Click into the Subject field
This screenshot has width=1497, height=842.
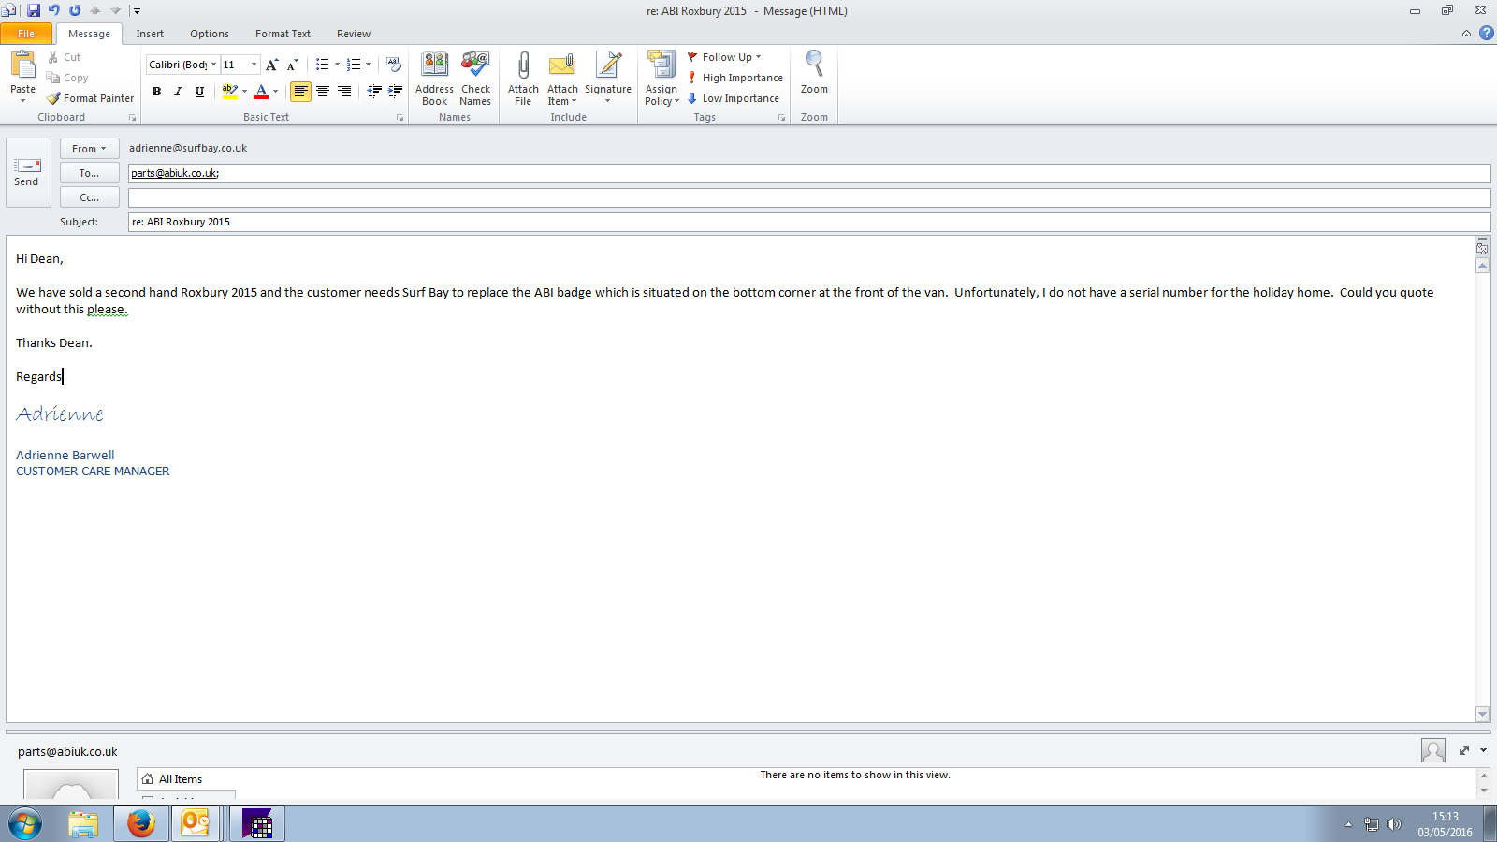[x=809, y=222]
